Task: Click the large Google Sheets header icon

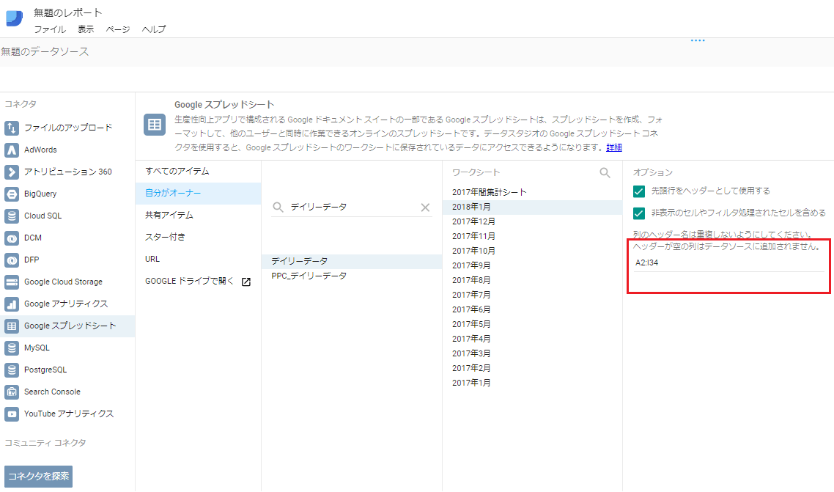Action: [x=155, y=125]
